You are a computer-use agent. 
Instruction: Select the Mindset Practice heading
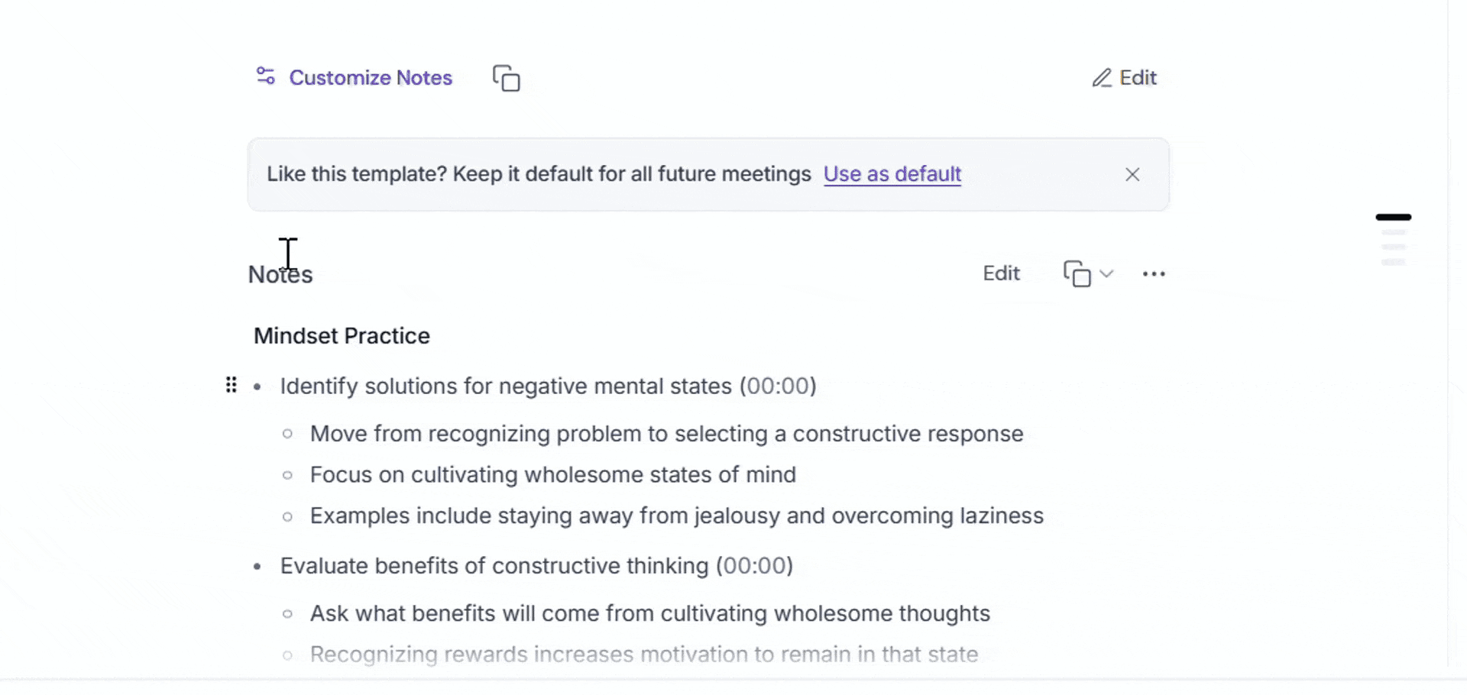coord(342,336)
